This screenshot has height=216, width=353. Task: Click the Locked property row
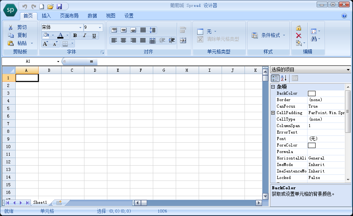point(311,178)
